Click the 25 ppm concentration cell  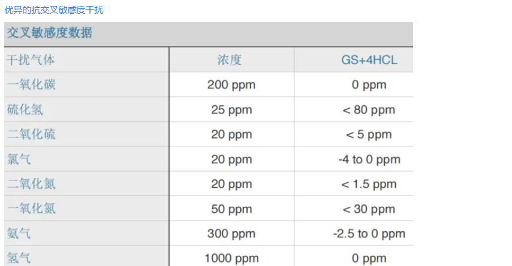click(x=231, y=110)
